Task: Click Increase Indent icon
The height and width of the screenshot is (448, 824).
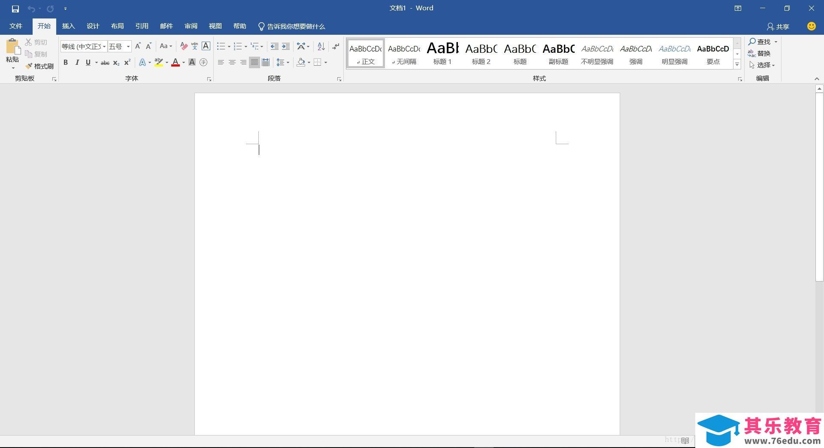Action: [x=286, y=46]
